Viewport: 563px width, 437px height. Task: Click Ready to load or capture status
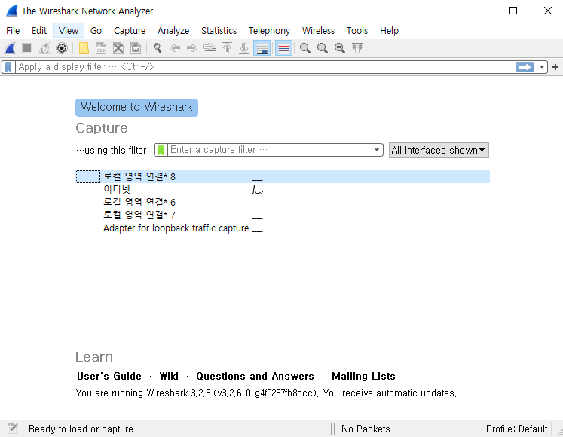click(81, 429)
